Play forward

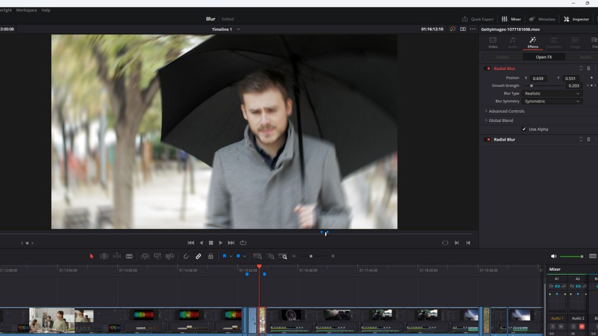pos(220,243)
